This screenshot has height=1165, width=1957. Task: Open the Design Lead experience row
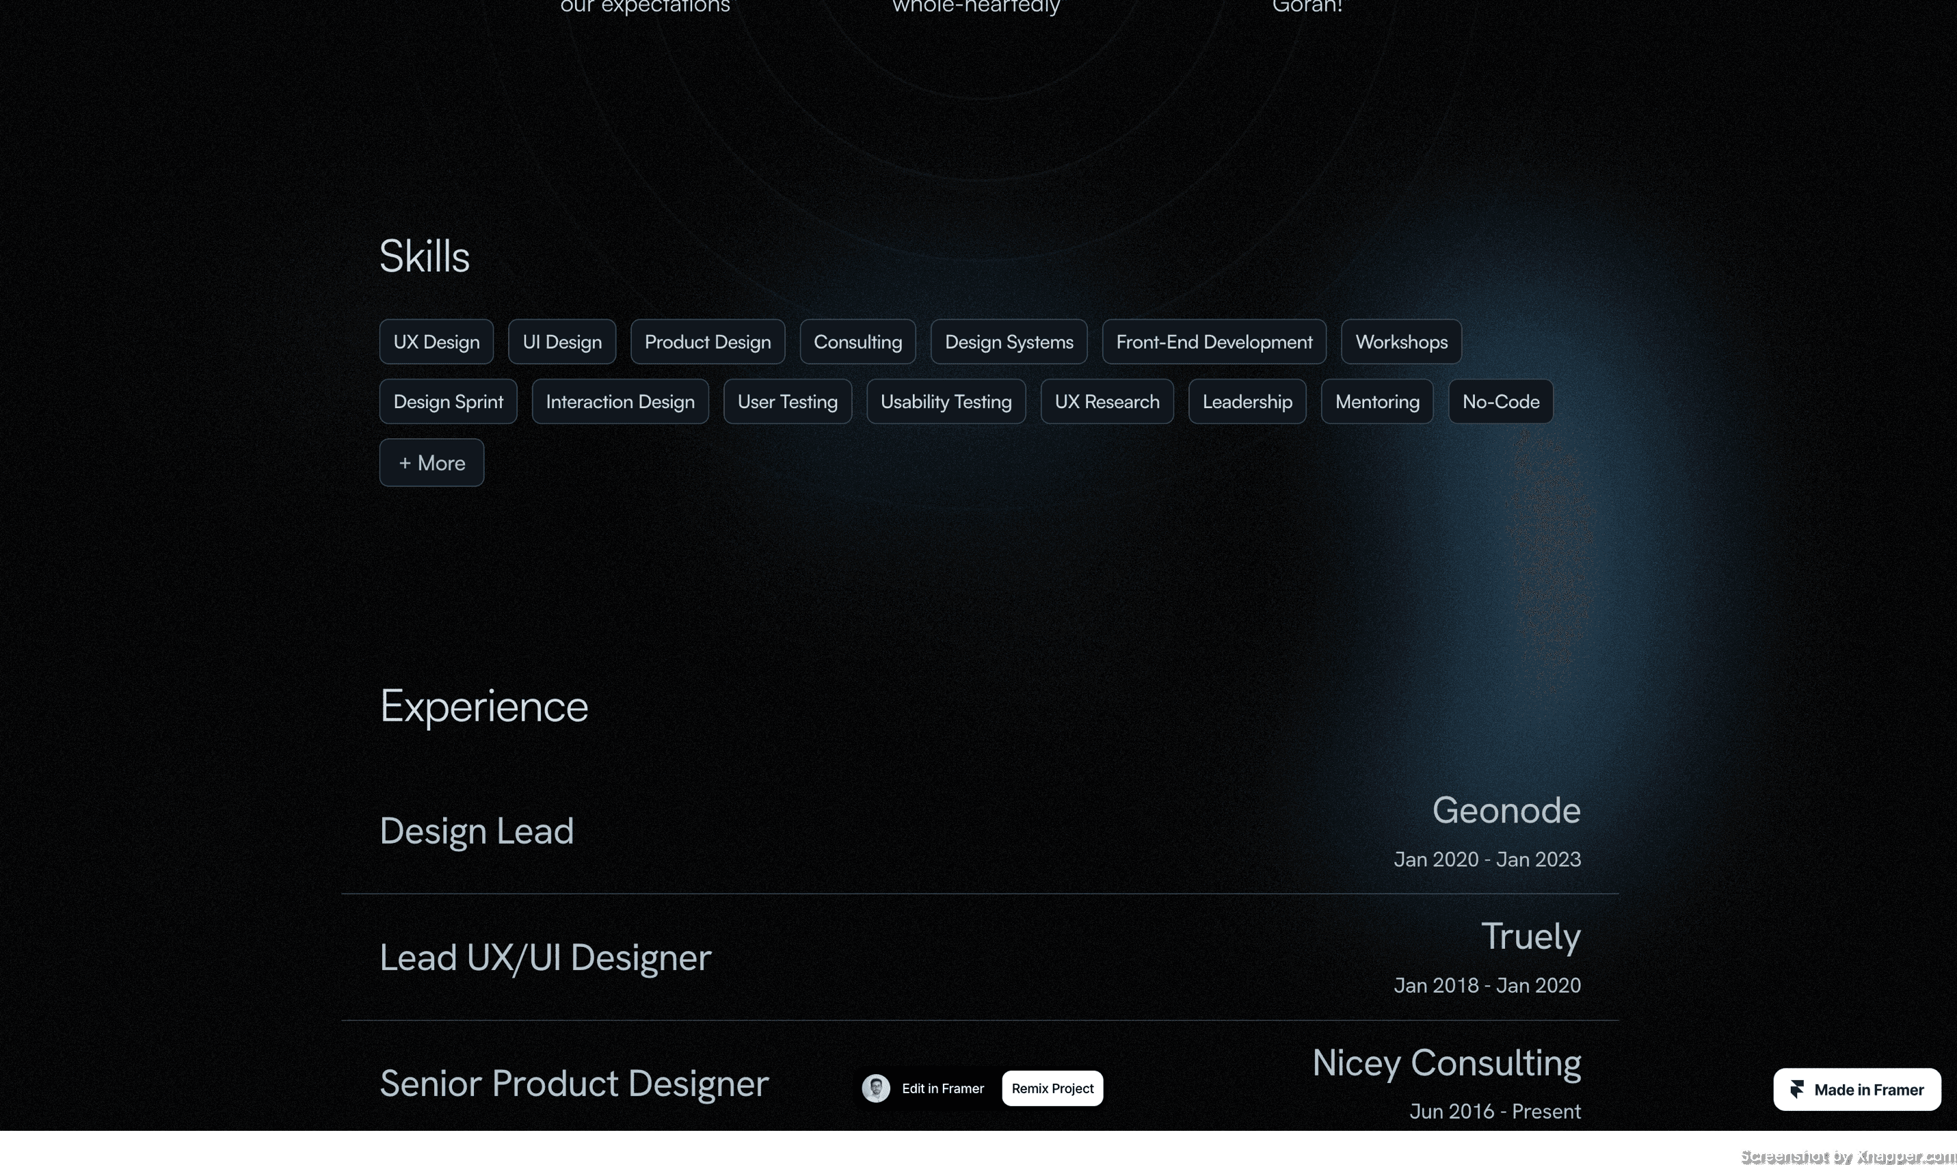coord(477,831)
